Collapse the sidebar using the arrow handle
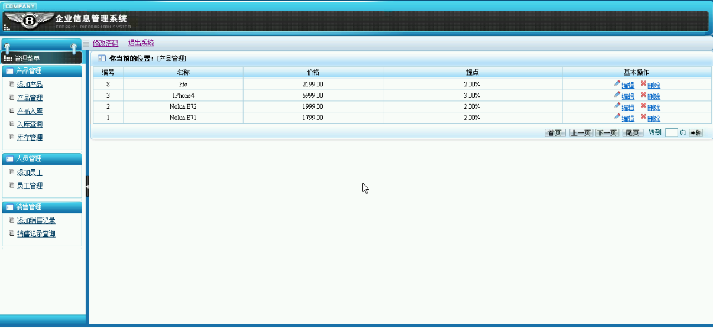 coord(87,186)
